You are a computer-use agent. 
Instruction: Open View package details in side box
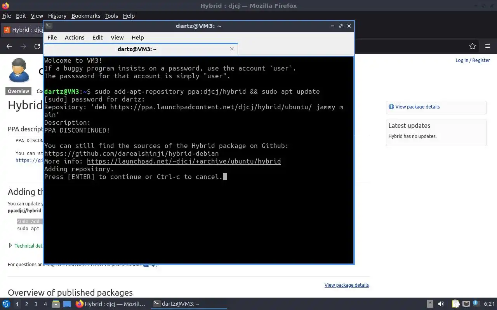[417, 107]
